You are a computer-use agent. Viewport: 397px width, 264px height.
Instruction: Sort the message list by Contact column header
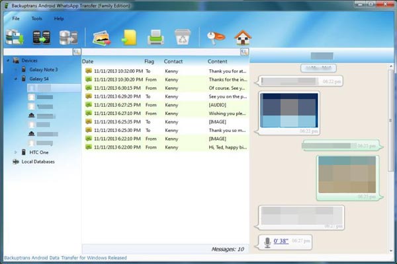[173, 61]
